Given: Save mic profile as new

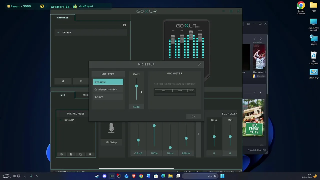Looking at the screenshot, I should point(71,154).
